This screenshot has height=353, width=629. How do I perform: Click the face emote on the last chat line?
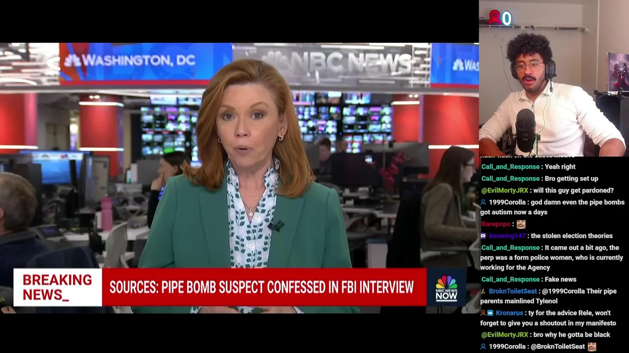[x=592, y=347]
